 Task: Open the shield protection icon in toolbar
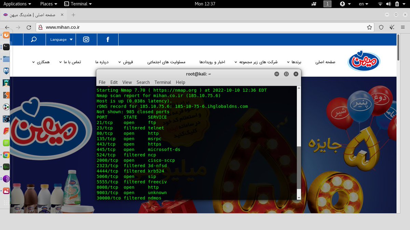(382, 27)
